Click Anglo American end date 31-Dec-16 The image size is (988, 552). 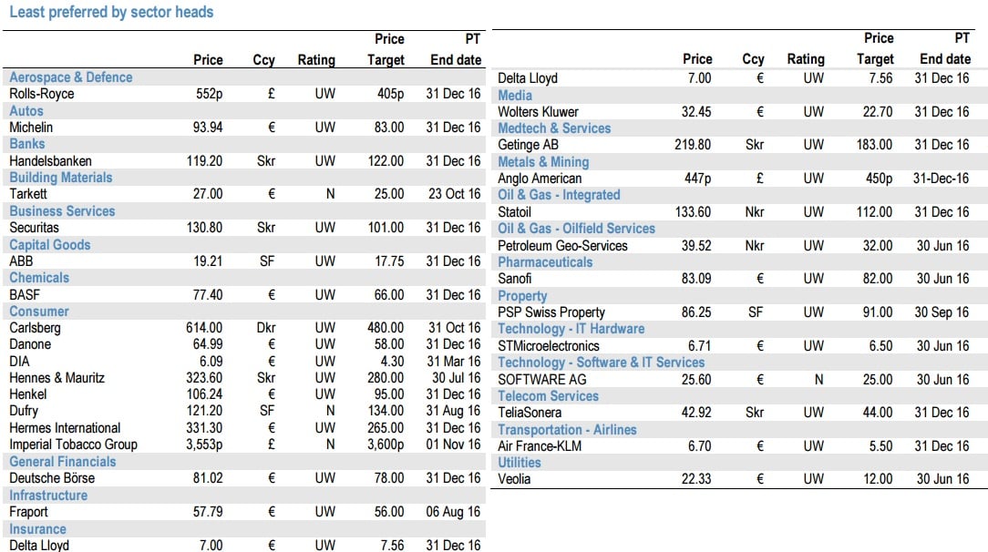pyautogui.click(x=941, y=179)
